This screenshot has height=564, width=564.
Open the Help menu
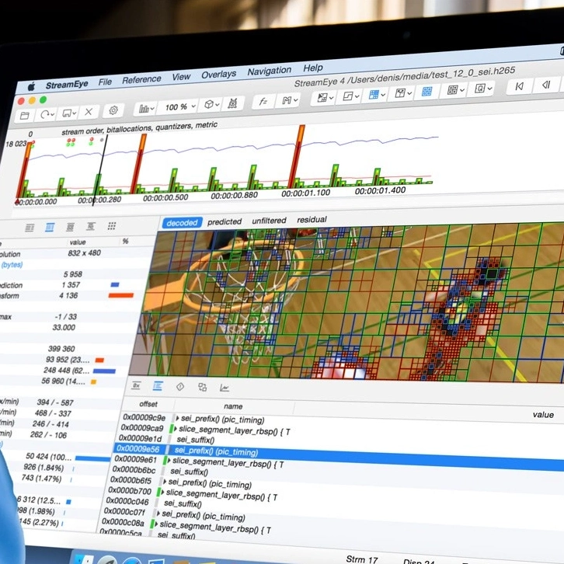pyautogui.click(x=313, y=68)
